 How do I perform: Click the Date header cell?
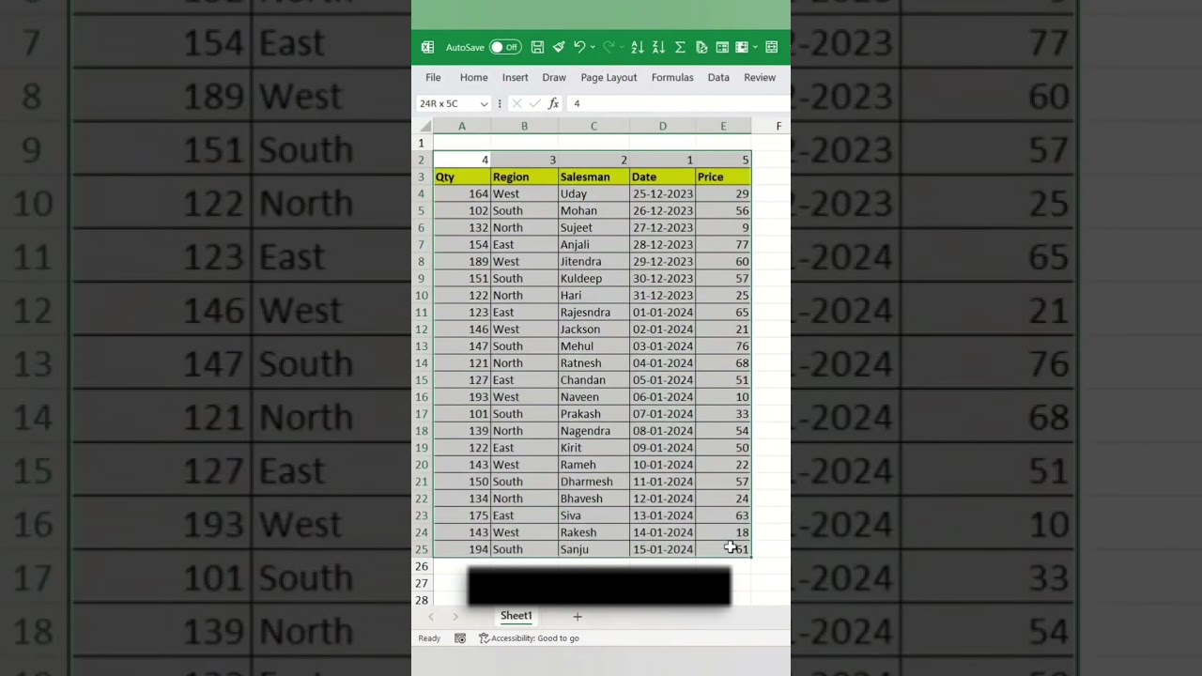[662, 177]
